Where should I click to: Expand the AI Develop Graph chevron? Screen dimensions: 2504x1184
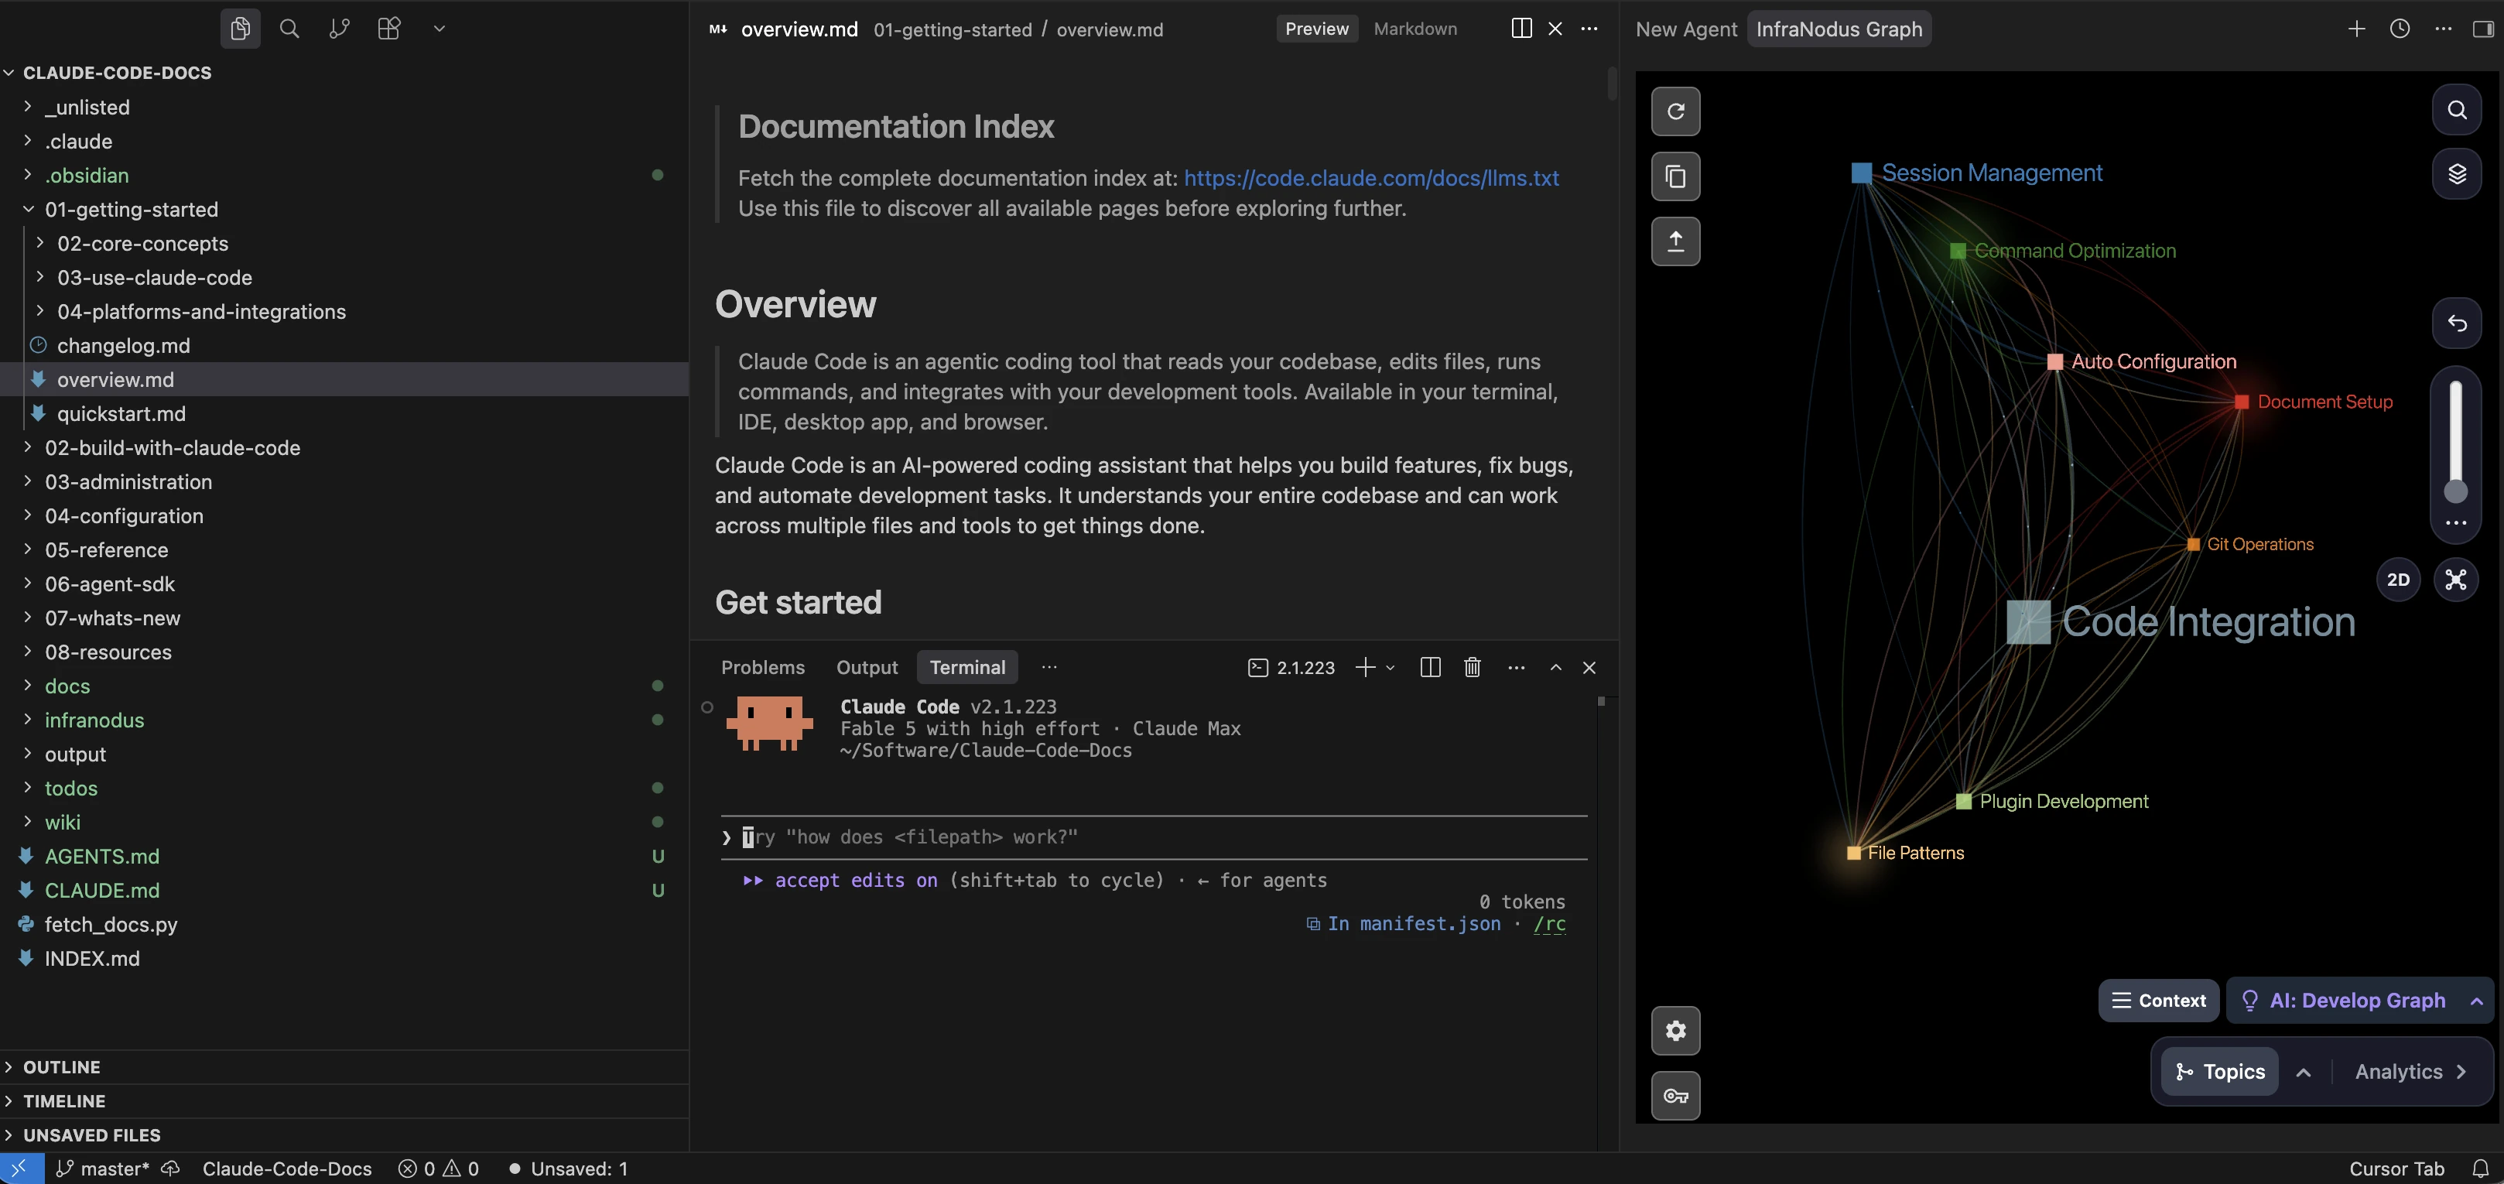[2476, 1001]
